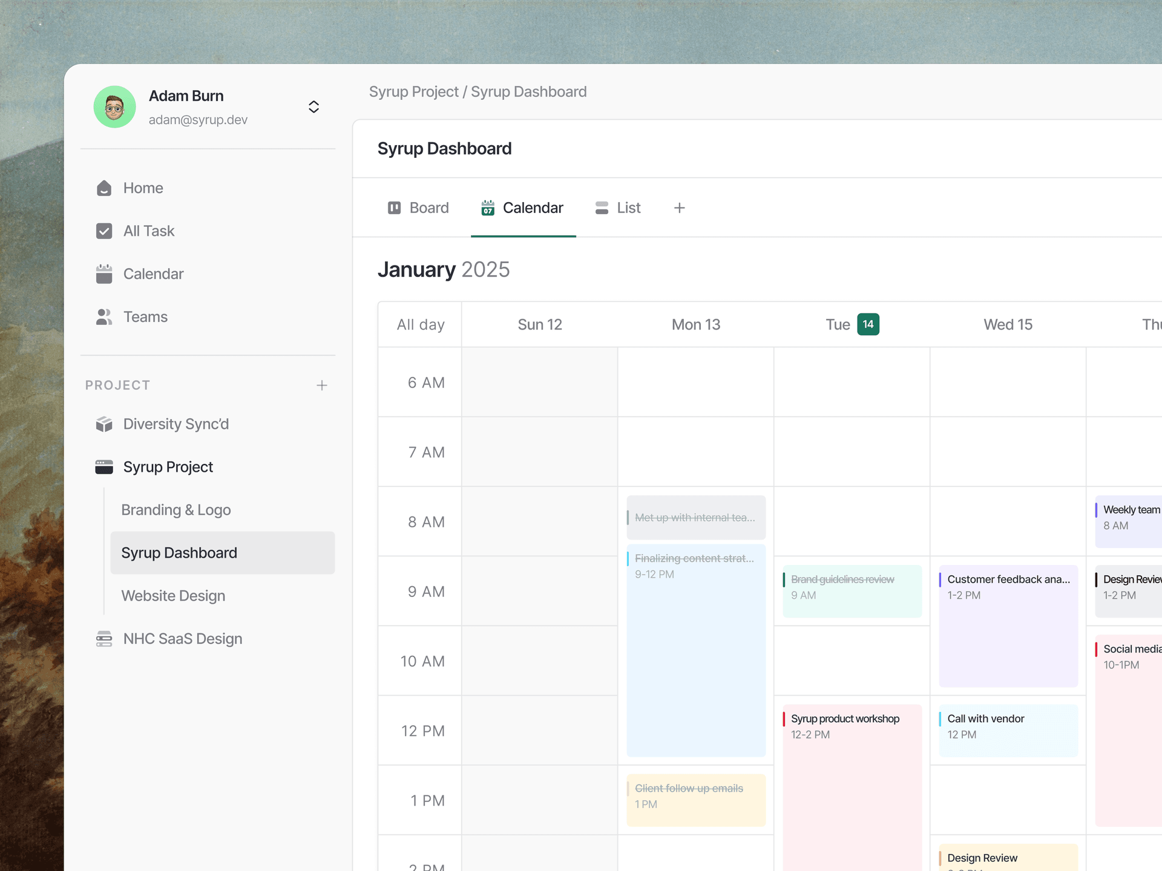Screen dimensions: 1162x871
Task: Select the Website Design page
Action: click(173, 596)
